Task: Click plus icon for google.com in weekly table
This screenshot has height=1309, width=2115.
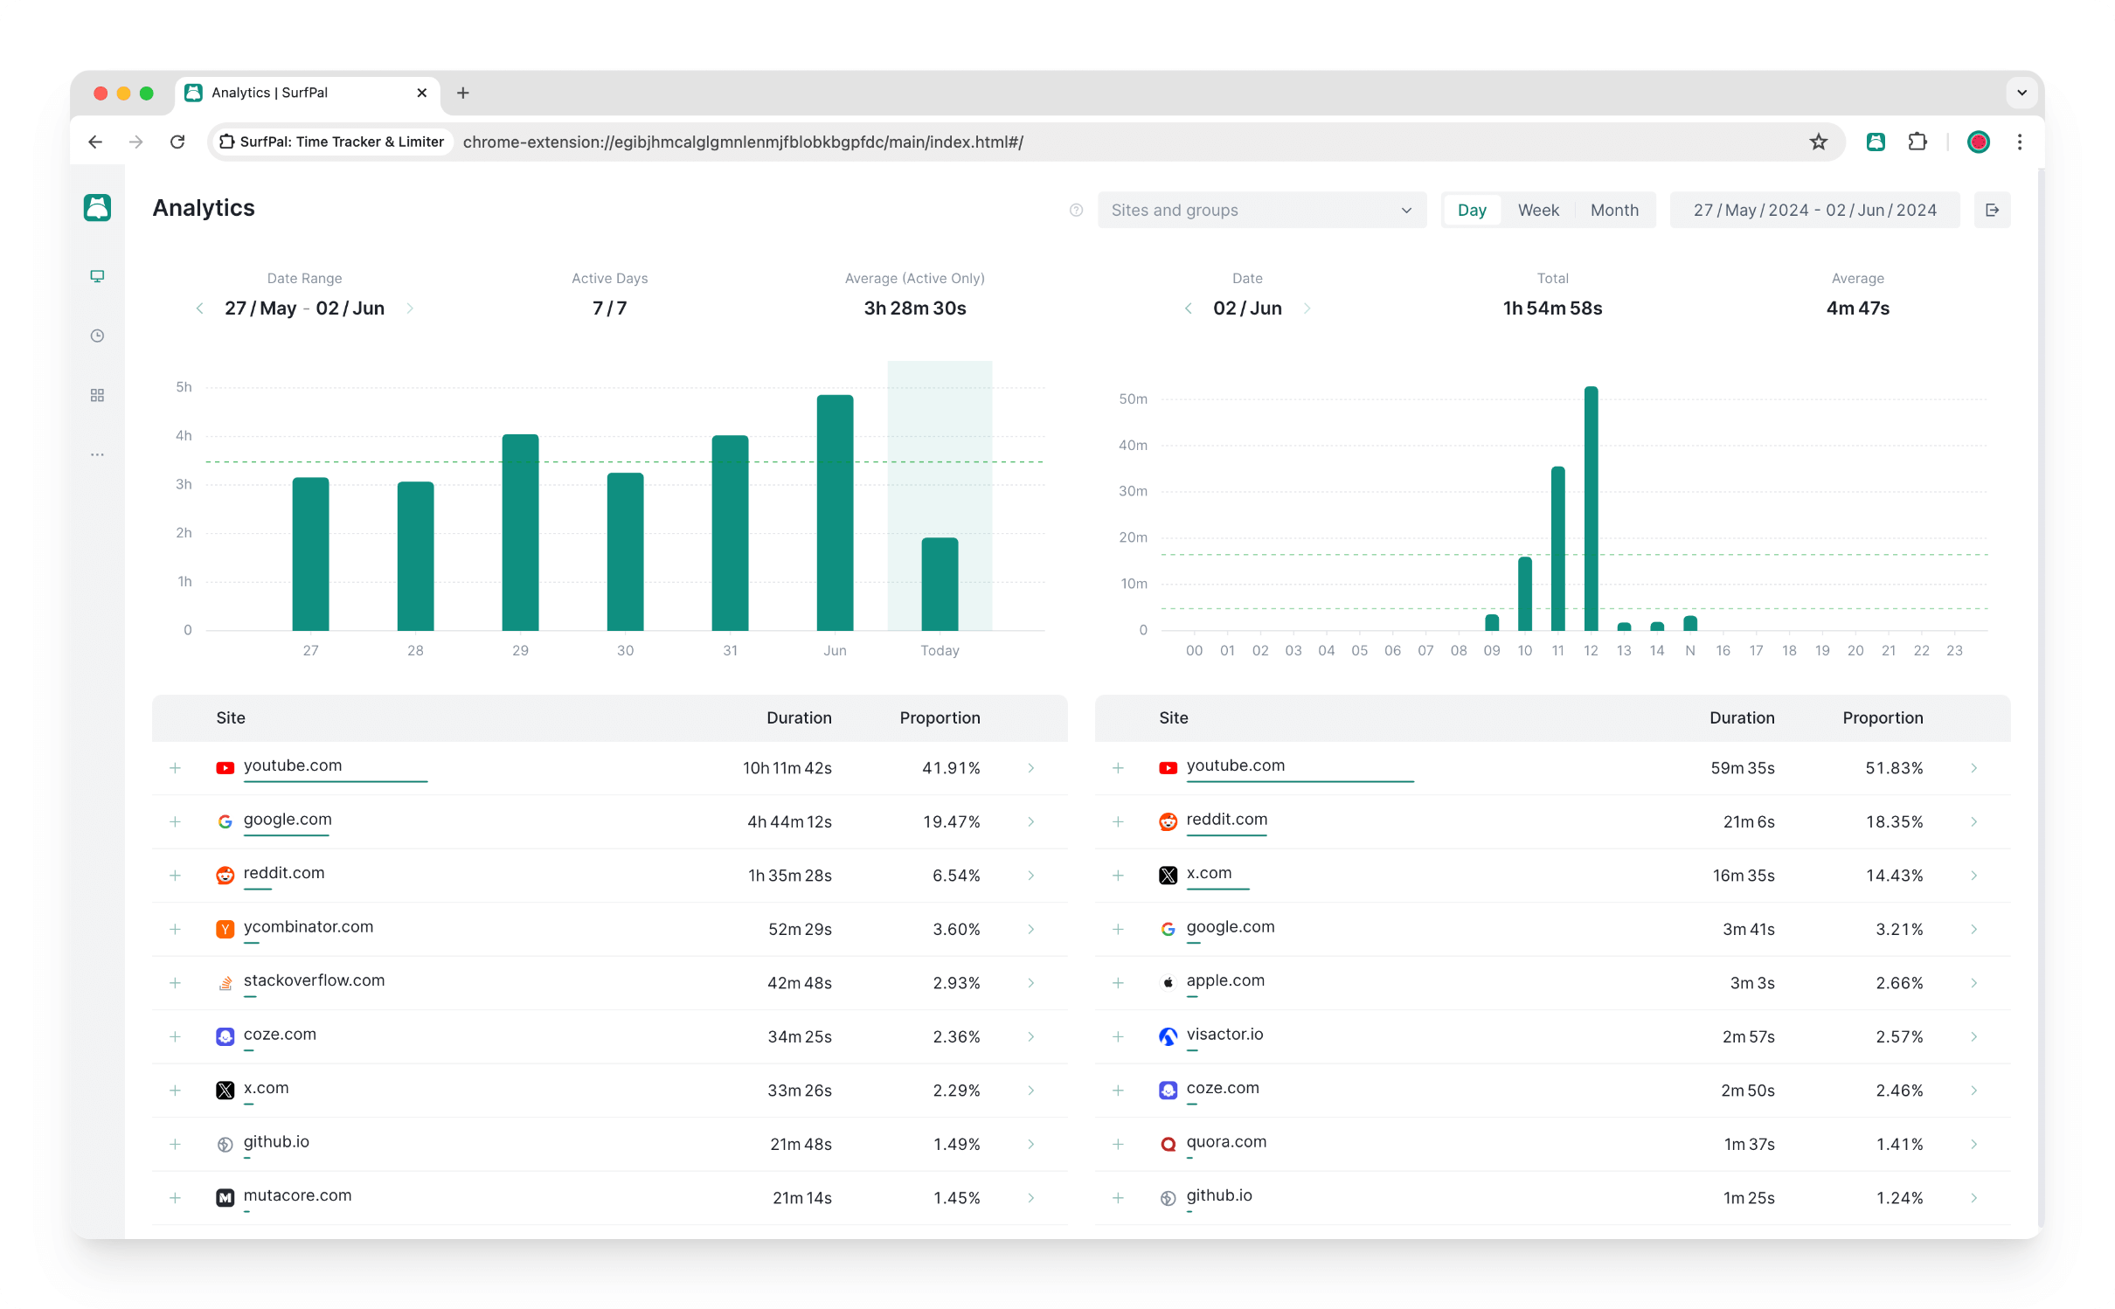Action: pyautogui.click(x=175, y=821)
